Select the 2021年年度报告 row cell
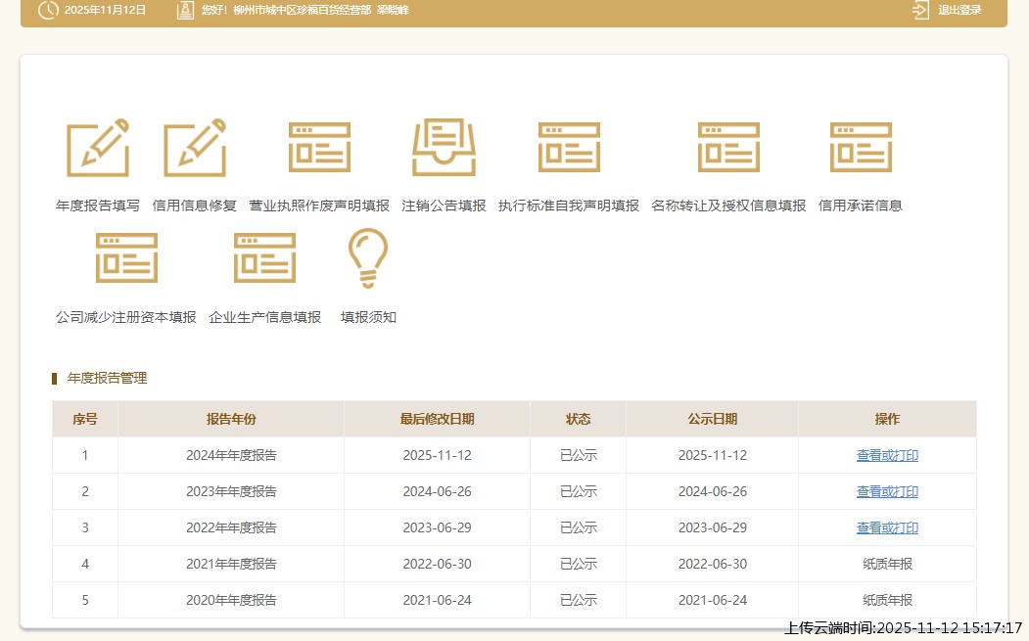Screen dimensions: 1029x641 231,564
